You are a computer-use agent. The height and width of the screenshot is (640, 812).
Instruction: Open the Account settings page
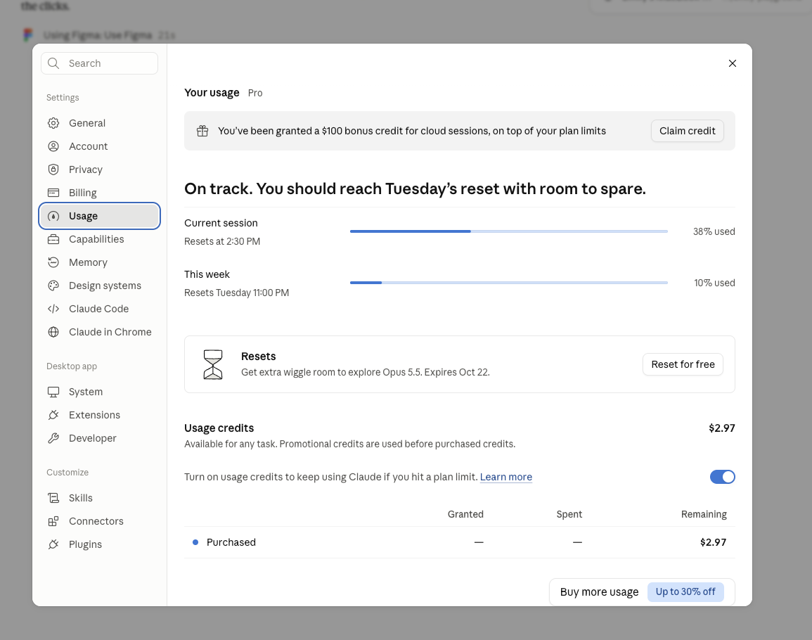[x=99, y=146]
